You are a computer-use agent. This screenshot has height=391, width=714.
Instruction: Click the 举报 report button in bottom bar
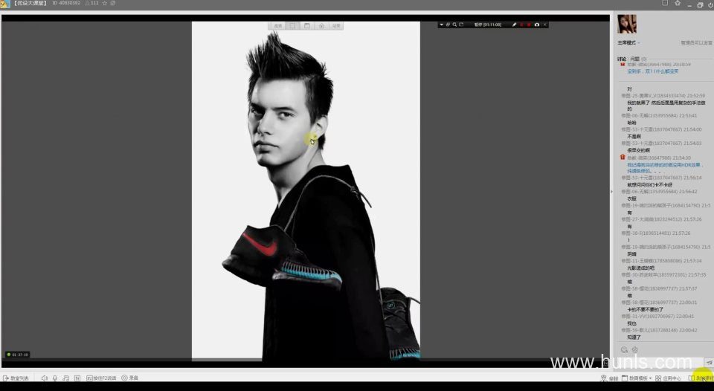click(609, 378)
